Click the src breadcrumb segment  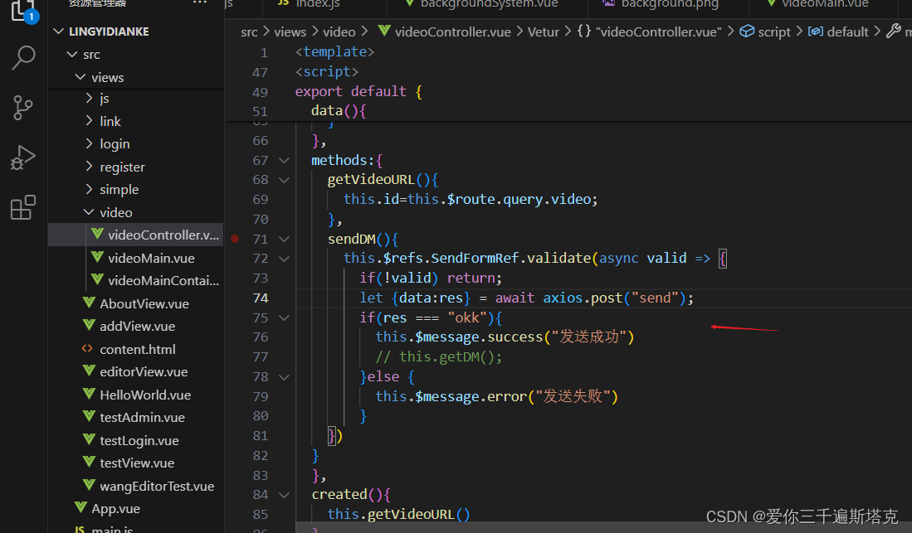(249, 32)
